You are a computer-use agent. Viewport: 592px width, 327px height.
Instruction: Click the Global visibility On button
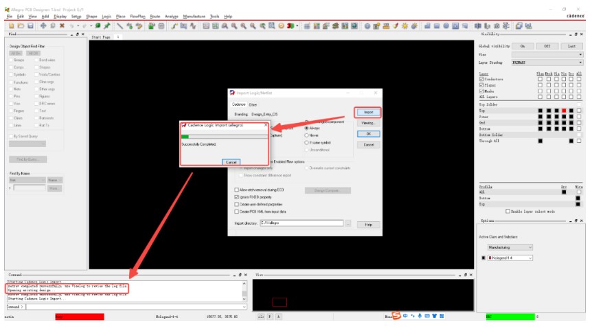tap(523, 46)
